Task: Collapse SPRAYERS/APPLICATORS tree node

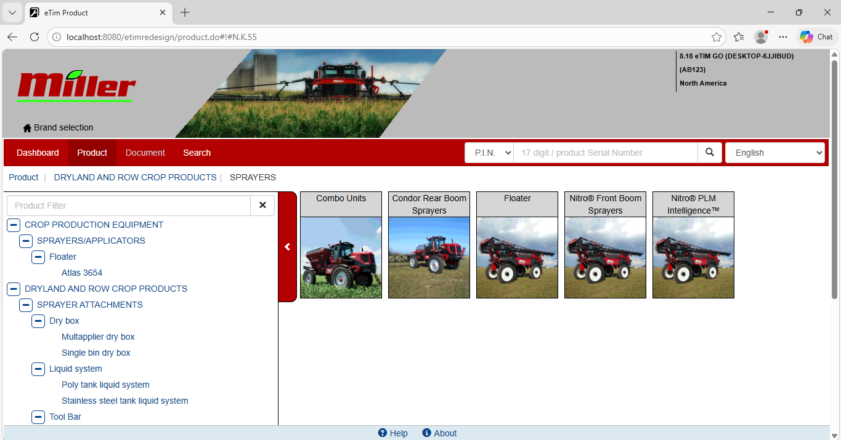Action: click(26, 241)
